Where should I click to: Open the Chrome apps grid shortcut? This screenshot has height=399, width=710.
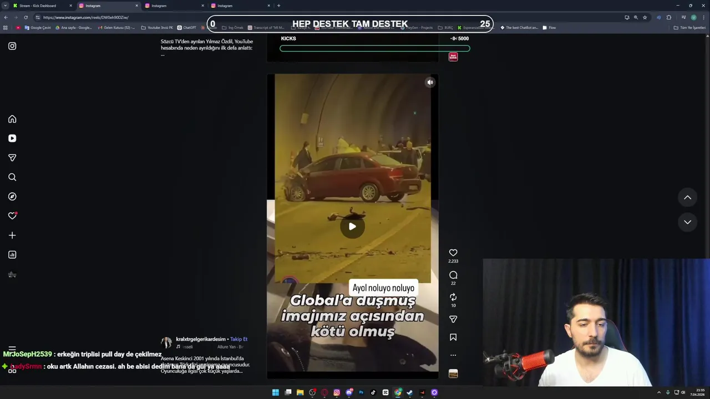(6, 28)
